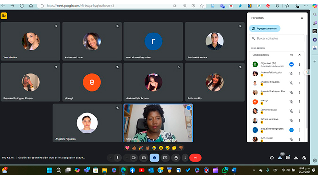Open more options menu in call toolbar
This screenshot has height=175, width=318.
coord(185,158)
